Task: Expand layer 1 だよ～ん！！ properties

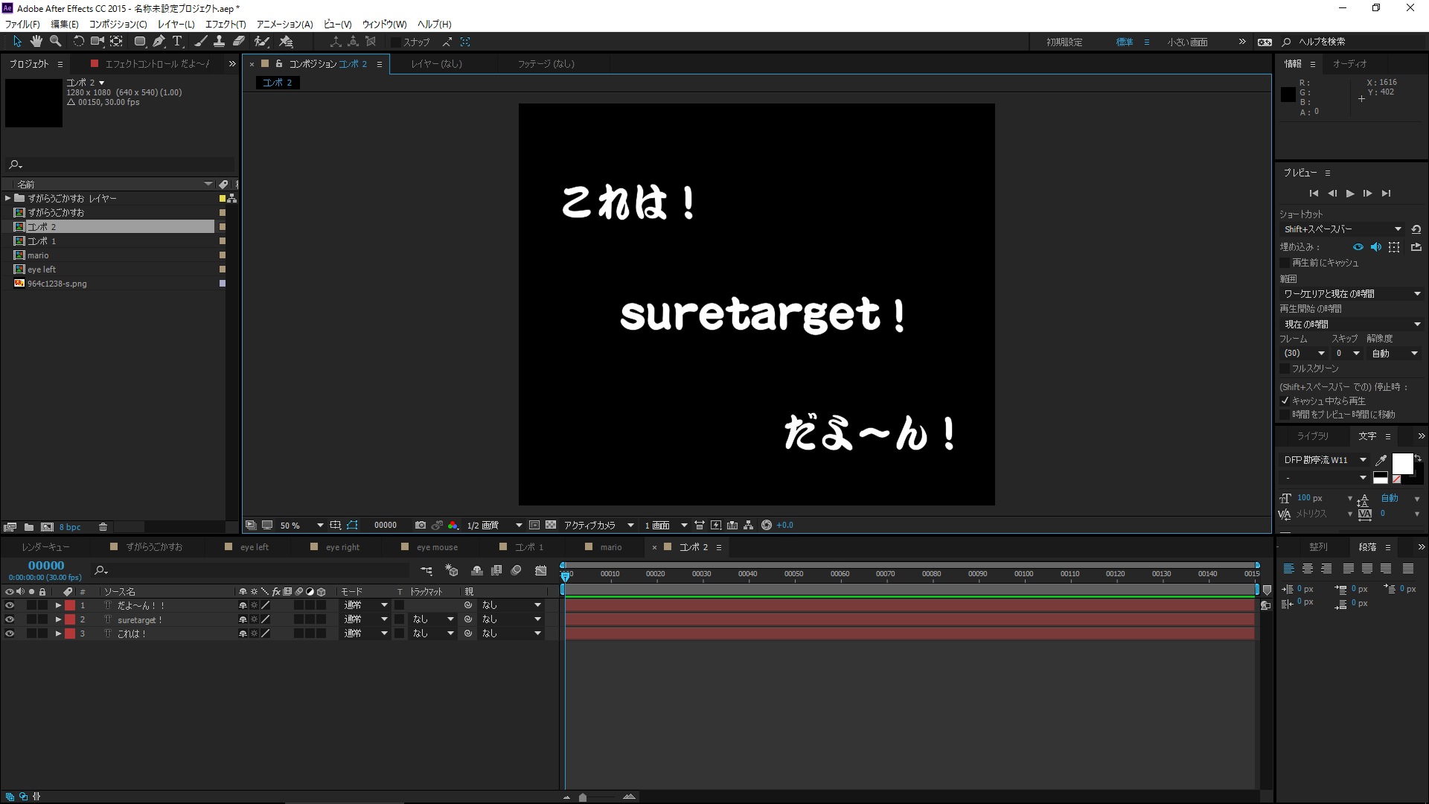Action: click(58, 605)
